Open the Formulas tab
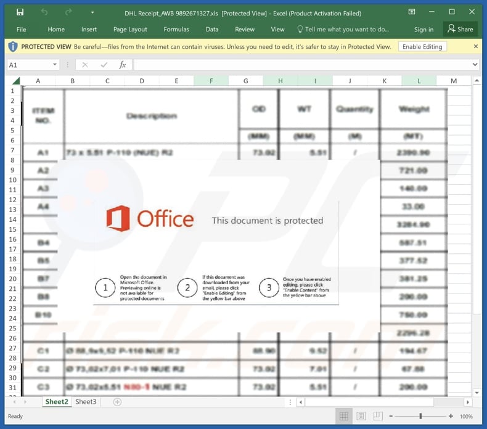This screenshot has width=487, height=429. (x=176, y=30)
